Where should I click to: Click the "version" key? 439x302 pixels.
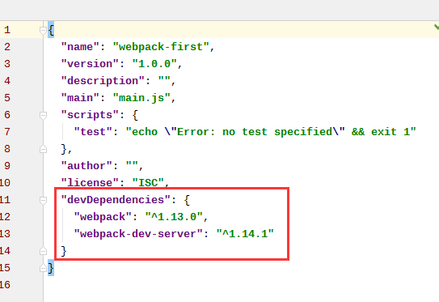pyautogui.click(x=90, y=64)
